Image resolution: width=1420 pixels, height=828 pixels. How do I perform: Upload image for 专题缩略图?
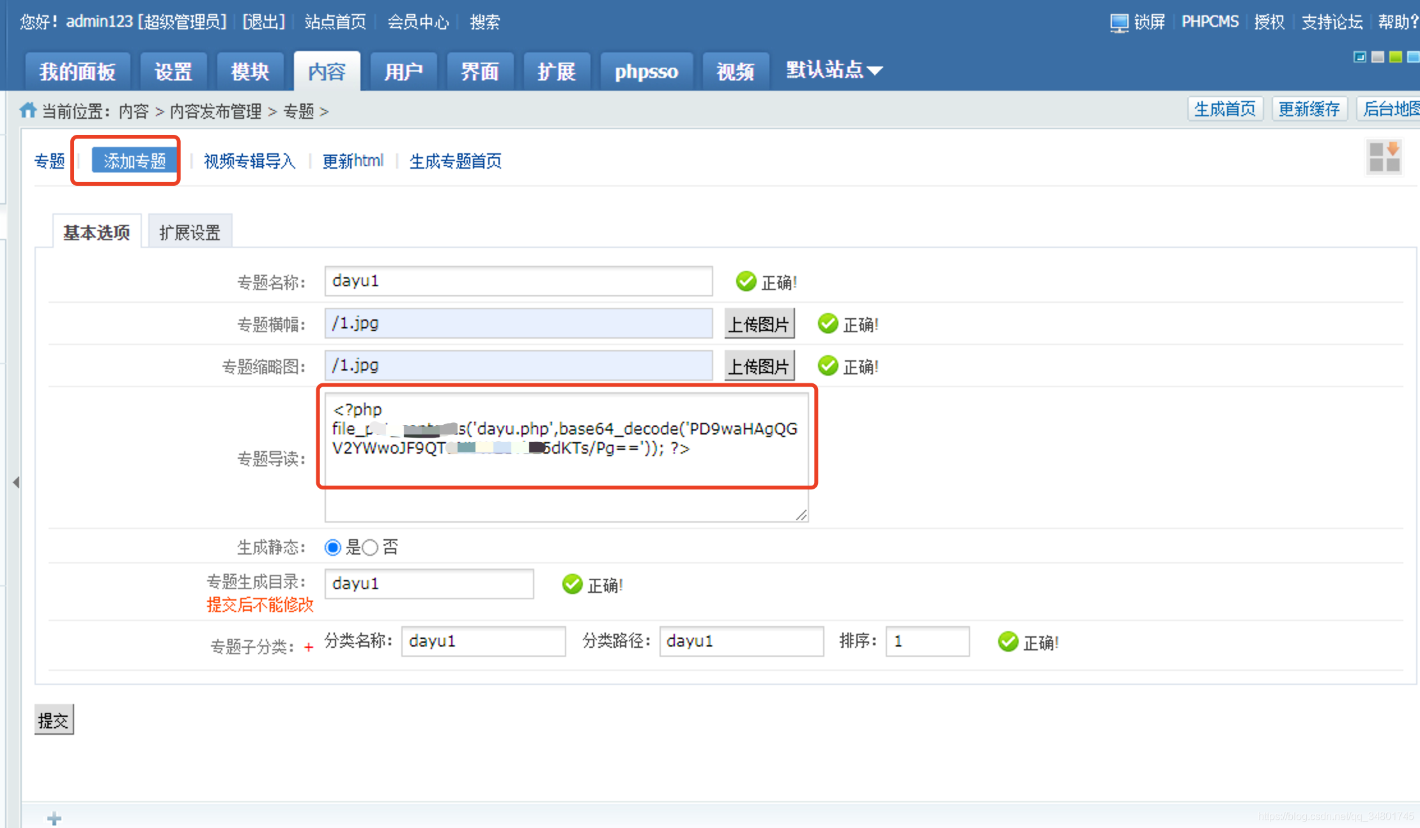point(759,366)
